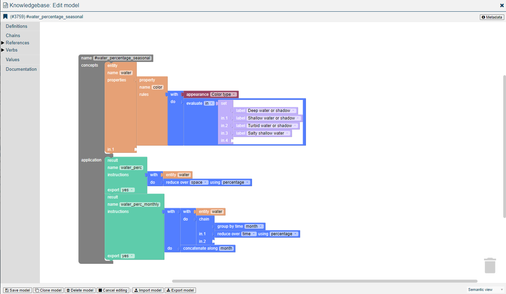
Task: Click the bookmark icon beside model title
Action: (x=5, y=16)
